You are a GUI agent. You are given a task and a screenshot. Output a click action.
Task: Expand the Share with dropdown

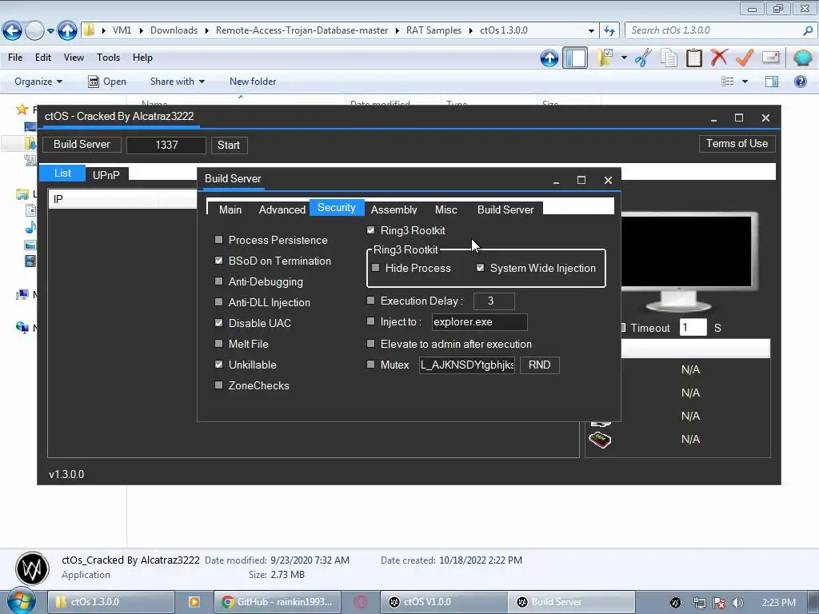[177, 82]
